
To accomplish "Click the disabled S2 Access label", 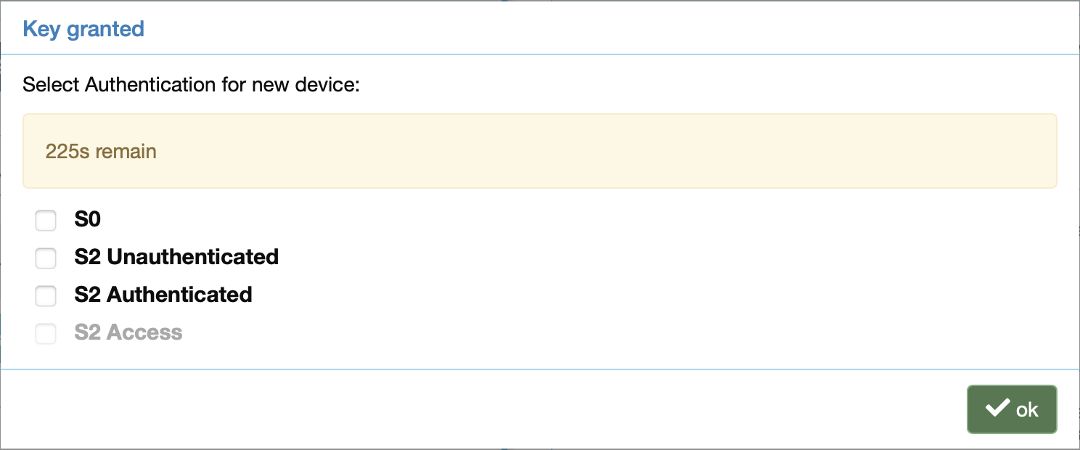I will (x=128, y=332).
